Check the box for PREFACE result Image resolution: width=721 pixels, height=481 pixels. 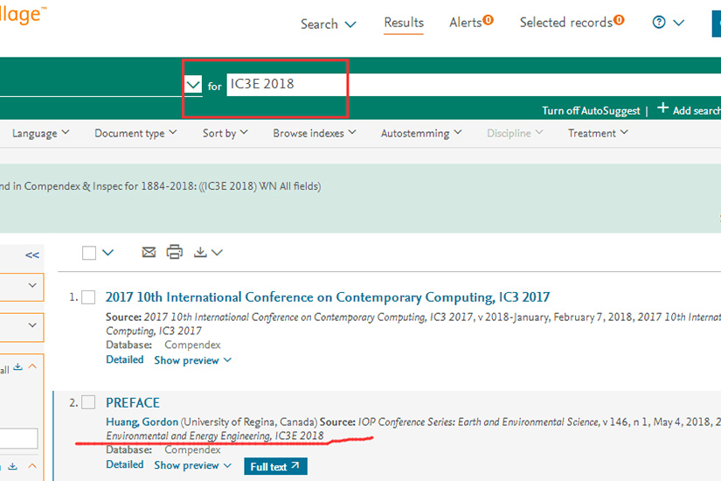coord(88,402)
